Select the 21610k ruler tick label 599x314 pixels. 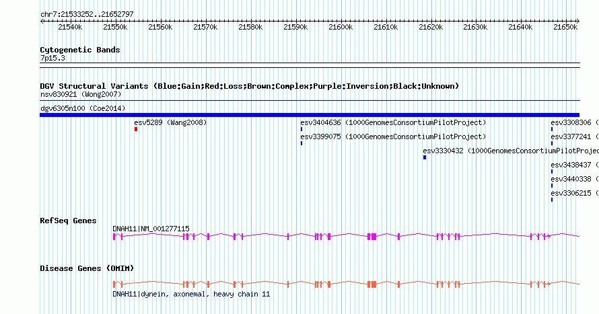386,27
